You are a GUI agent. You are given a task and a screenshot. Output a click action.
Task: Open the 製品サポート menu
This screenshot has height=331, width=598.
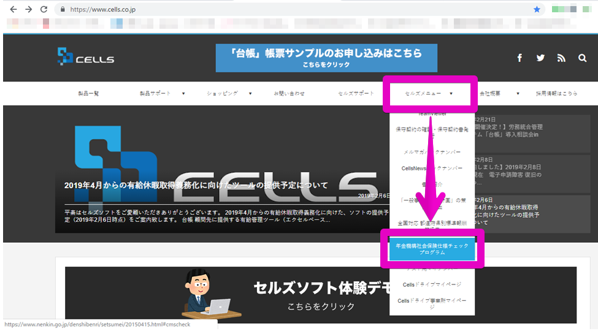pos(155,93)
